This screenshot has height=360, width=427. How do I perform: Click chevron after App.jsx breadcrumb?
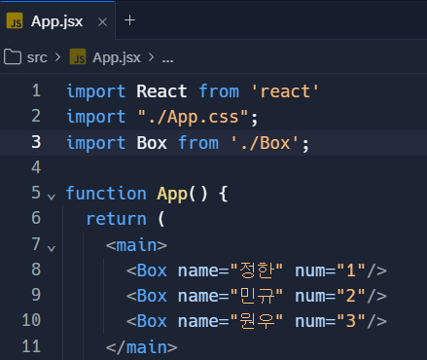tap(151, 57)
